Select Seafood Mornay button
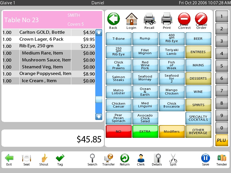231x173 pixels. pyautogui.click(x=145, y=78)
